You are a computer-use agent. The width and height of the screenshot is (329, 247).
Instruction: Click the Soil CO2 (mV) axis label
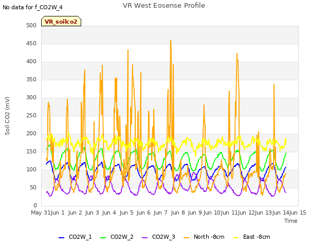[x=7, y=116]
